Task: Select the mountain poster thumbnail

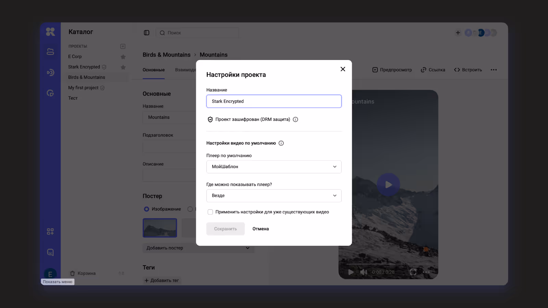Action: click(x=160, y=228)
